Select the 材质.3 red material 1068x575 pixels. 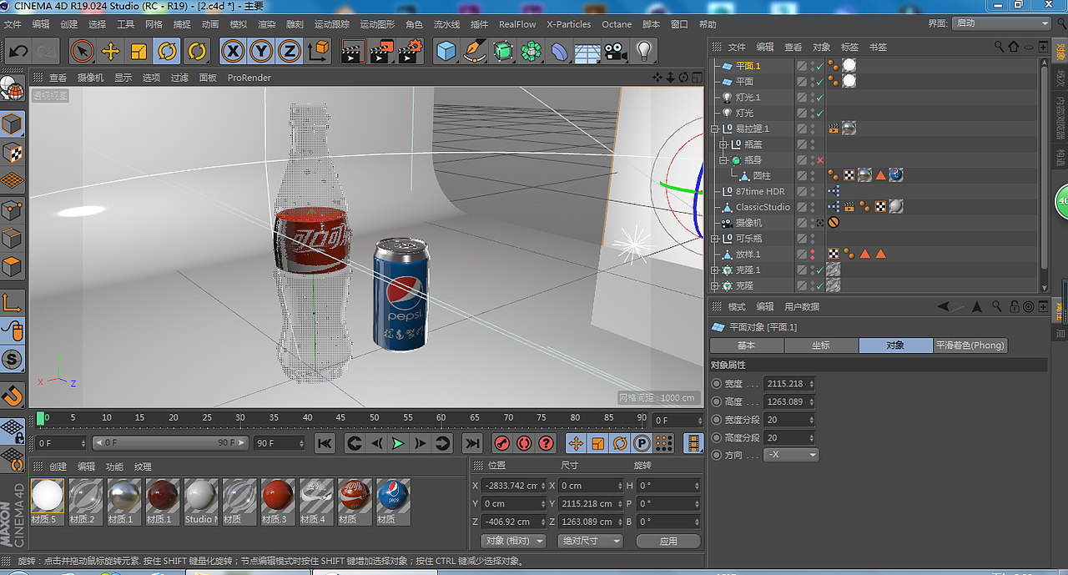[277, 502]
